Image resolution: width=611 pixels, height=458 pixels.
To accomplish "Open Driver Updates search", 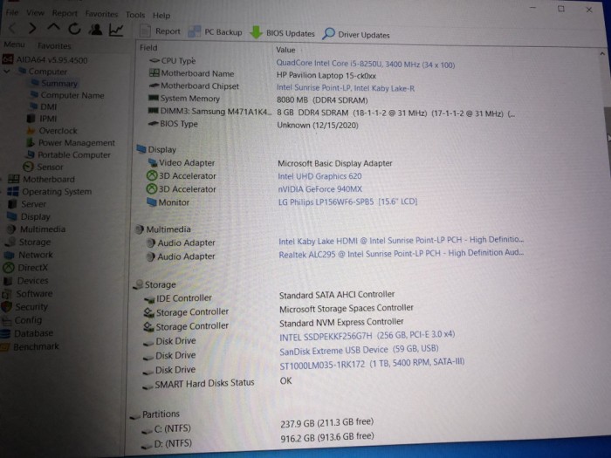I will click(356, 35).
